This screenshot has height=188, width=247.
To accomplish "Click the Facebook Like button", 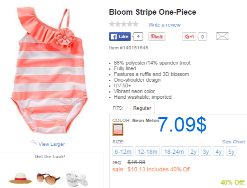I will coord(120,37).
